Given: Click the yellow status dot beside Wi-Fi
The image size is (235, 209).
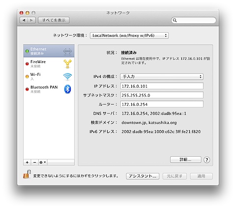Looking at the screenshot, I should click(x=27, y=76).
